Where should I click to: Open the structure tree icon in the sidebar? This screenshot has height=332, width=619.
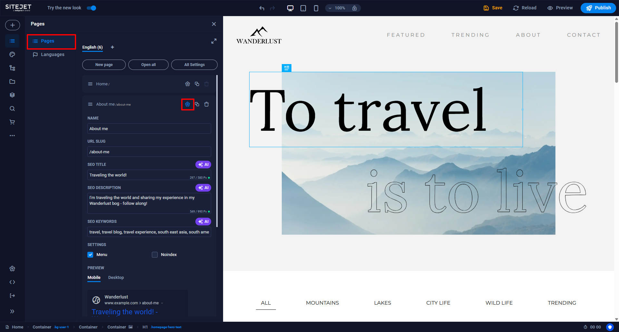(x=12, y=68)
